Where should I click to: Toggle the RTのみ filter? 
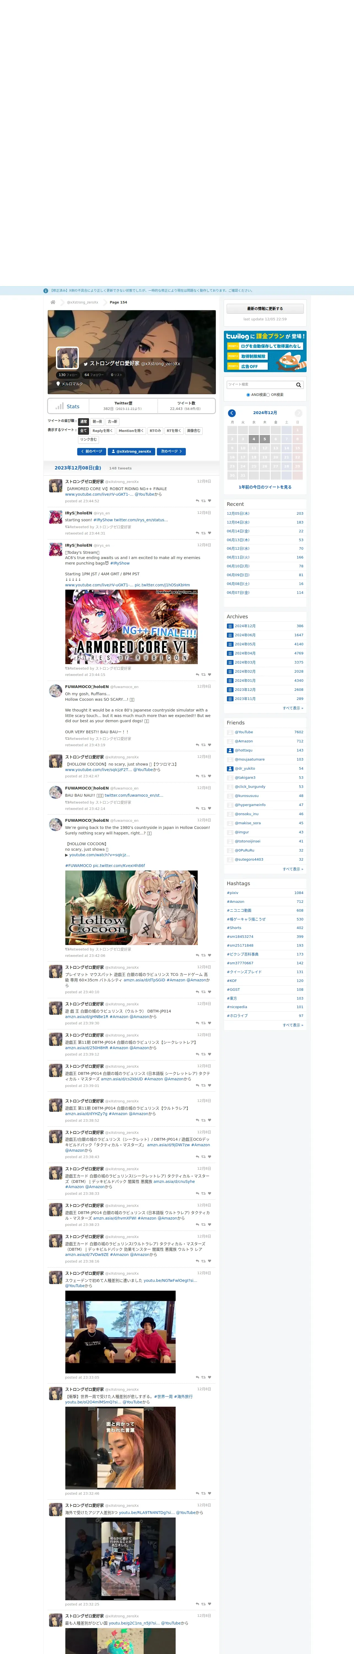155,431
